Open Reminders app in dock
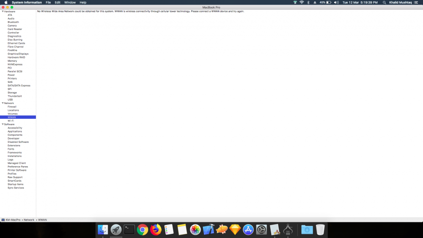The height and width of the screenshot is (238, 423). click(x=169, y=230)
